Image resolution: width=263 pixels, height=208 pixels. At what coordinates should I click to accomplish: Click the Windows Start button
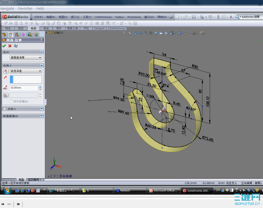[x=7, y=190]
